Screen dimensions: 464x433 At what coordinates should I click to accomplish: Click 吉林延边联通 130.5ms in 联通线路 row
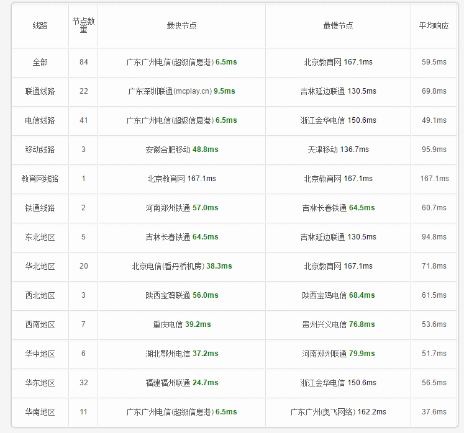338,91
